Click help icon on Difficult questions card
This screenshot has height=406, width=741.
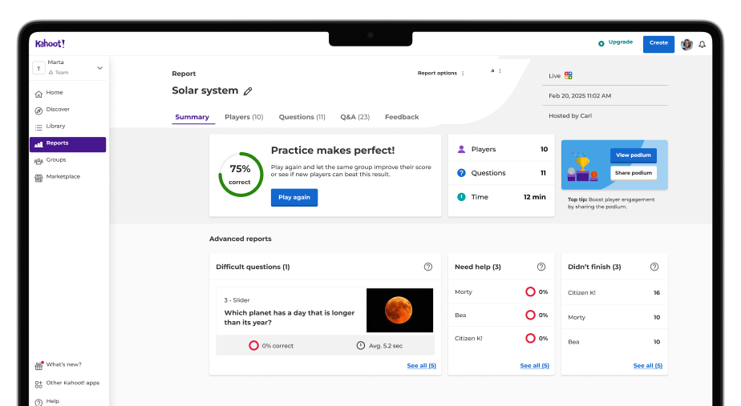point(428,267)
